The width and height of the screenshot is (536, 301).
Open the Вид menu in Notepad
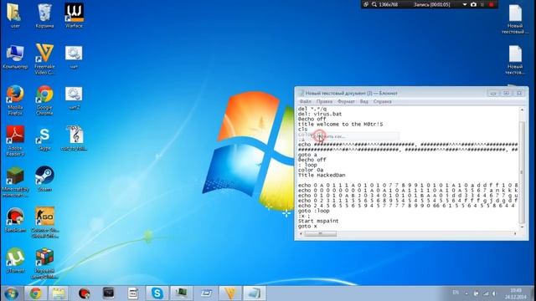pyautogui.click(x=363, y=101)
